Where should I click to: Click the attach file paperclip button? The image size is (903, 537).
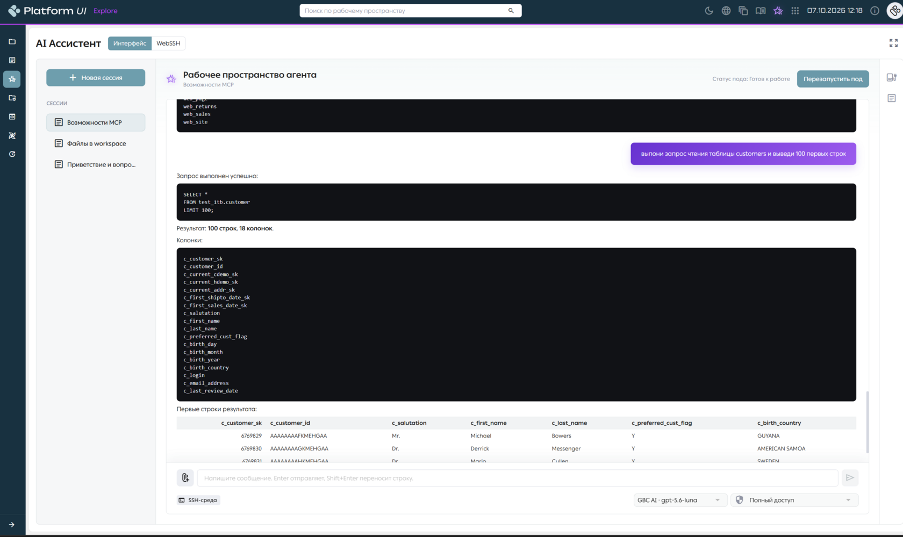(185, 477)
